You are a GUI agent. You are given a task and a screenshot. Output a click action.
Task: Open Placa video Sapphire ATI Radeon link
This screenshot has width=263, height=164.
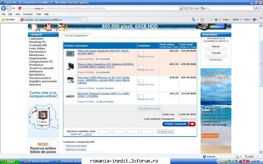click(105, 66)
